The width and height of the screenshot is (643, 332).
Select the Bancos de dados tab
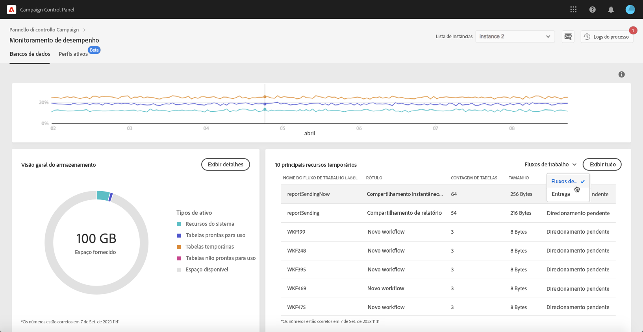(x=30, y=54)
